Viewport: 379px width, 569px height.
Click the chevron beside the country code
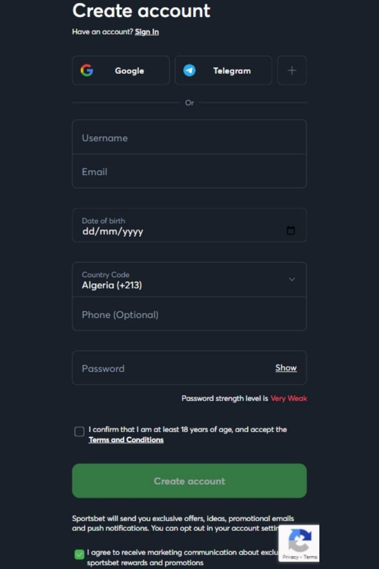(292, 279)
